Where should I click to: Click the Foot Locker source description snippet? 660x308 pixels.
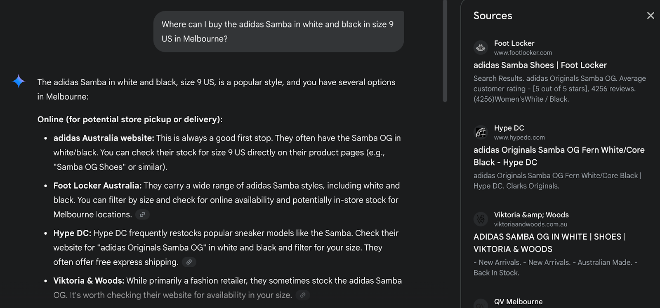pos(560,89)
